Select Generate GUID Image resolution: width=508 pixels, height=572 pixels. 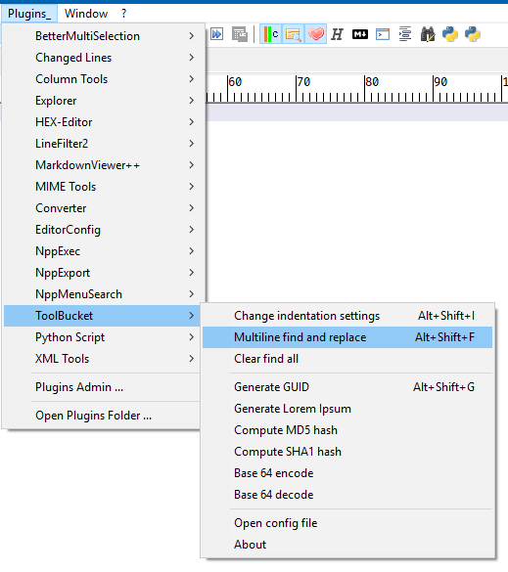tap(347, 386)
